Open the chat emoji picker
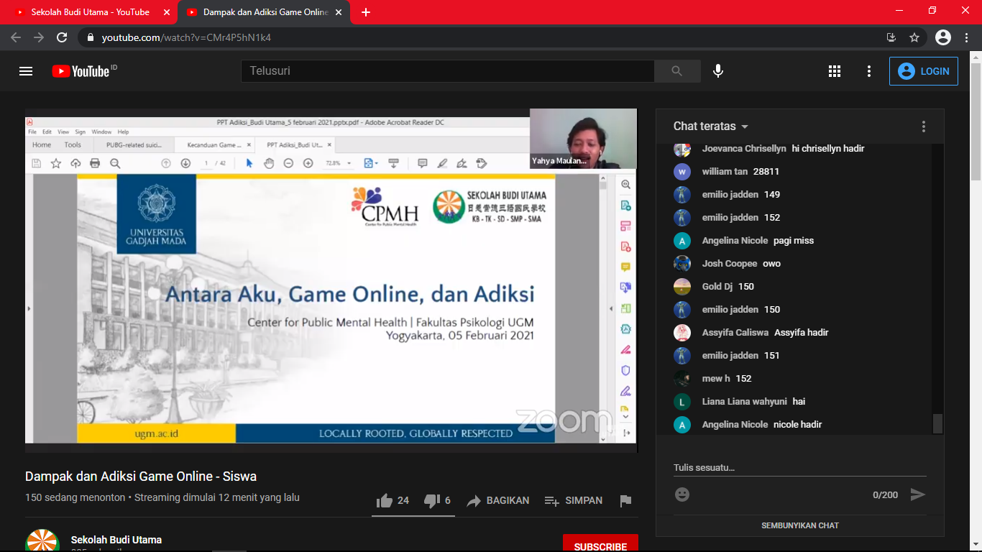Image resolution: width=982 pixels, height=552 pixels. click(682, 494)
